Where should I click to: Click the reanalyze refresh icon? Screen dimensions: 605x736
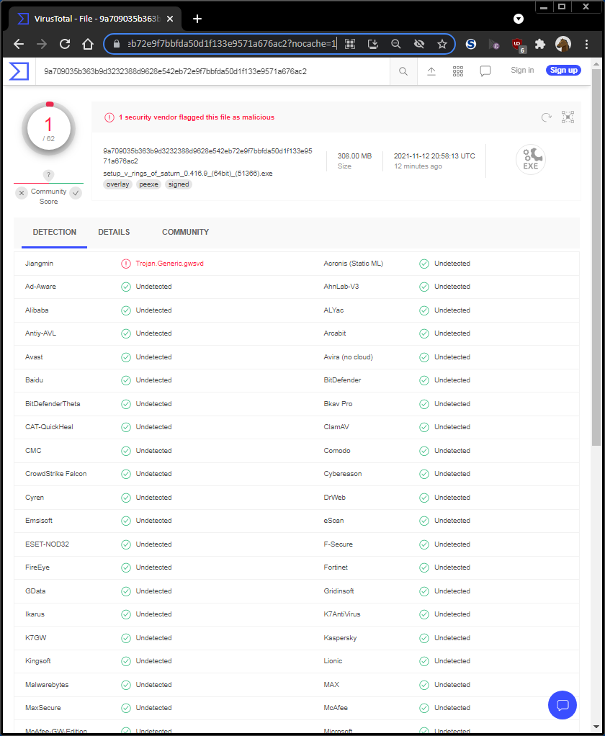[547, 117]
